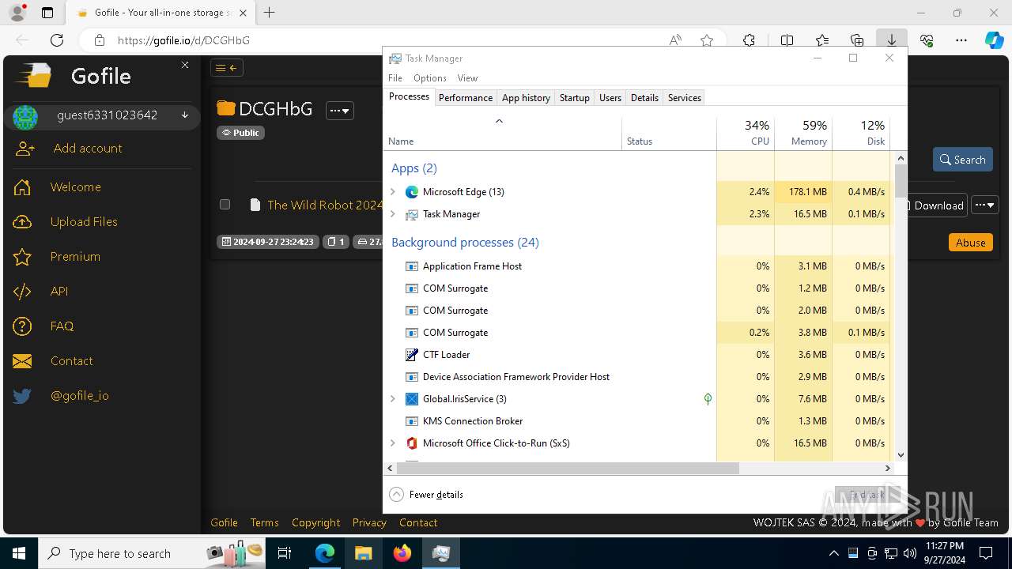The image size is (1012, 569).
Task: Switch to the App history tab
Action: 526,98
